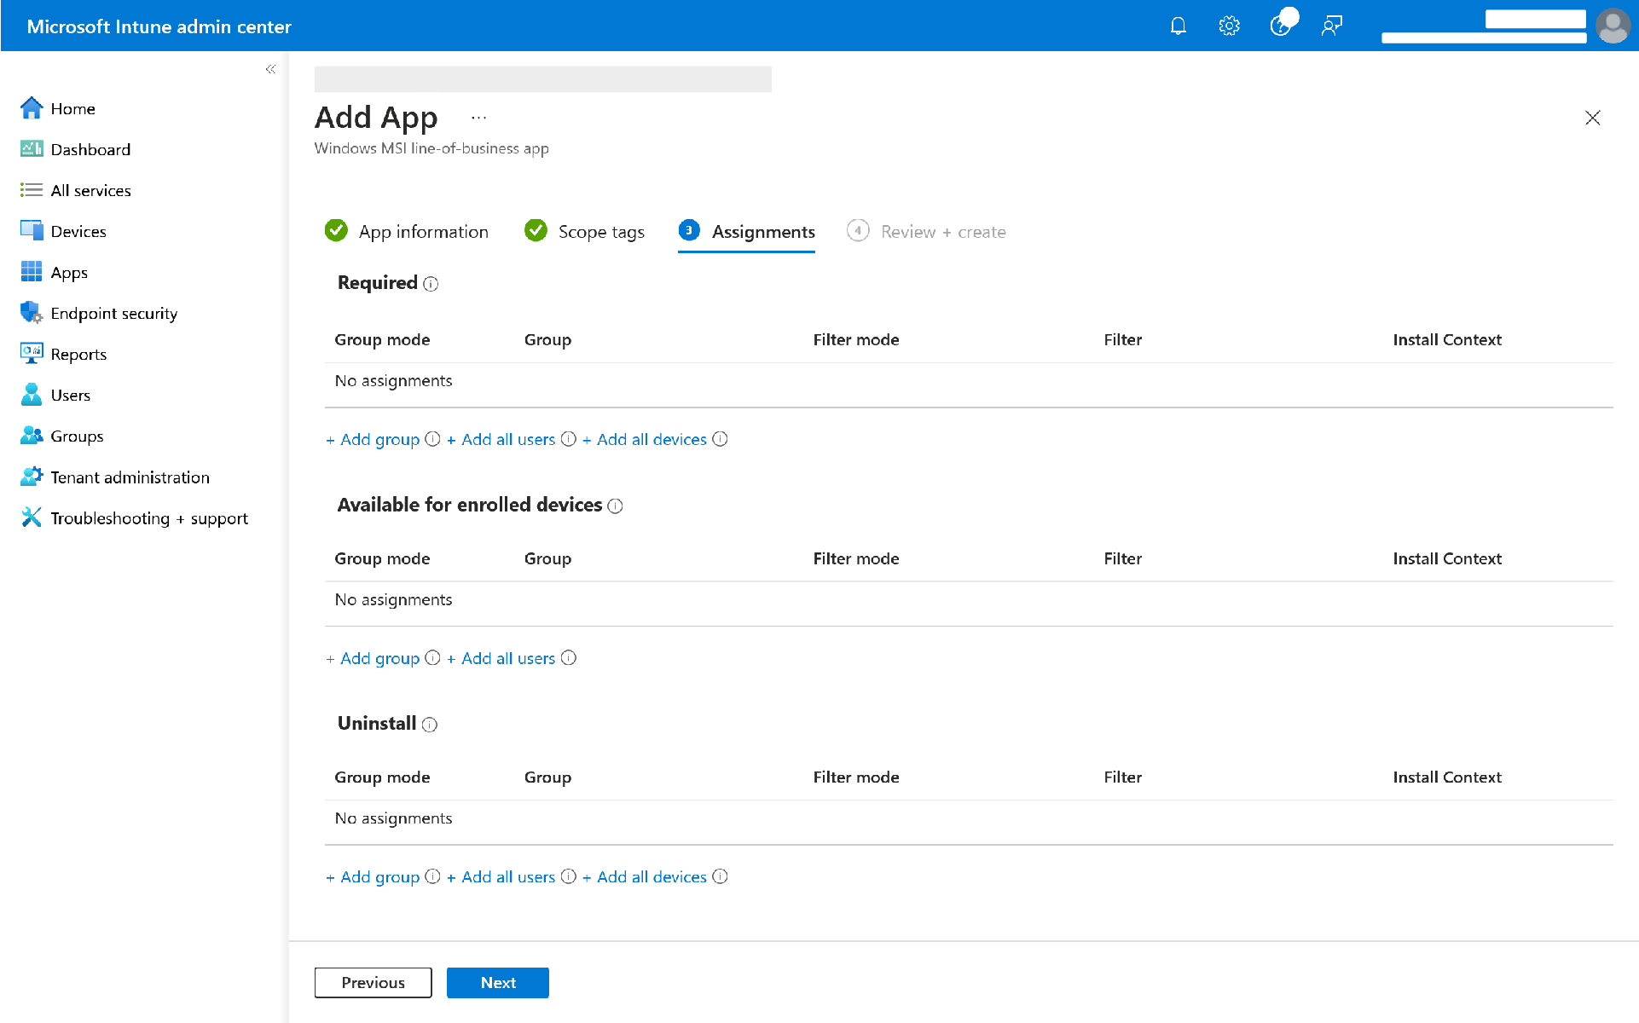The width and height of the screenshot is (1639, 1023).
Task: Switch to the Scope tags tab
Action: (600, 231)
